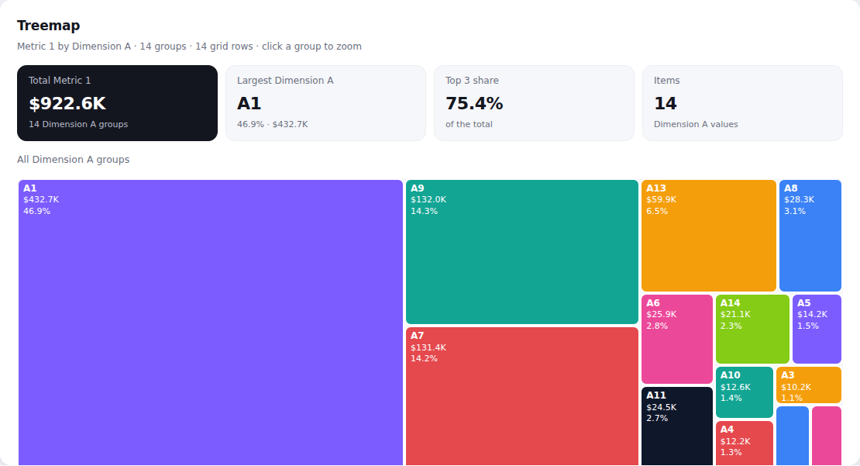Click the 75.4% value text

click(x=474, y=103)
